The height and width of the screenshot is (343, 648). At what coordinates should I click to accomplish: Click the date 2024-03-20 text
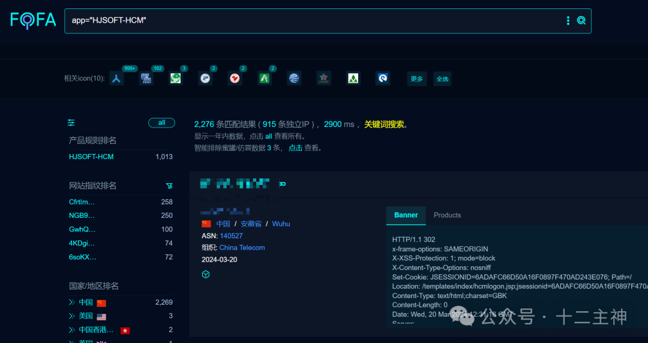tap(219, 260)
